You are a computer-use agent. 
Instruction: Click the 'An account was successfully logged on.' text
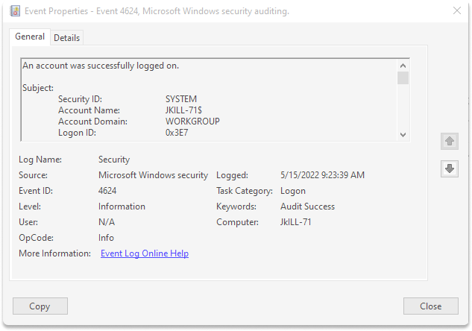pos(101,66)
